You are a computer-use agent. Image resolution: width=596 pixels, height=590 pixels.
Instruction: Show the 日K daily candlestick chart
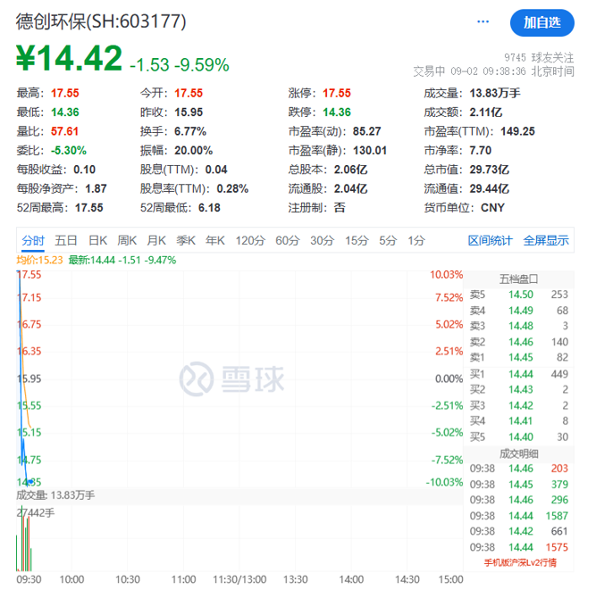[97, 240]
